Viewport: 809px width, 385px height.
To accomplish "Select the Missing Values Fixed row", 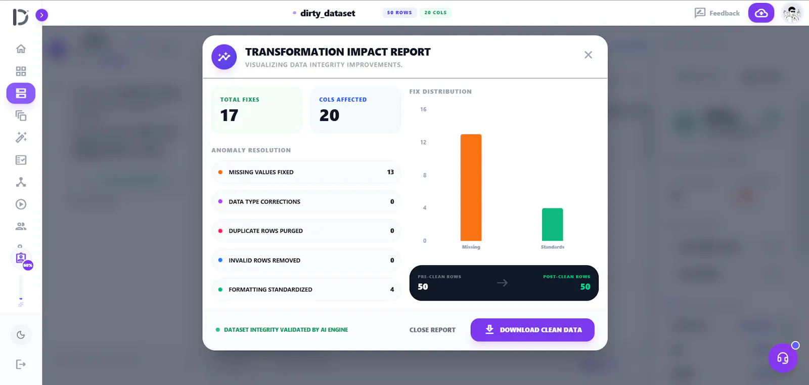I will click(306, 172).
